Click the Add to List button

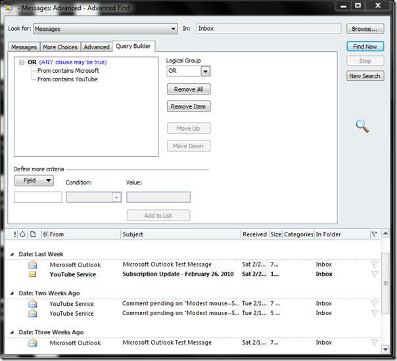point(158,215)
